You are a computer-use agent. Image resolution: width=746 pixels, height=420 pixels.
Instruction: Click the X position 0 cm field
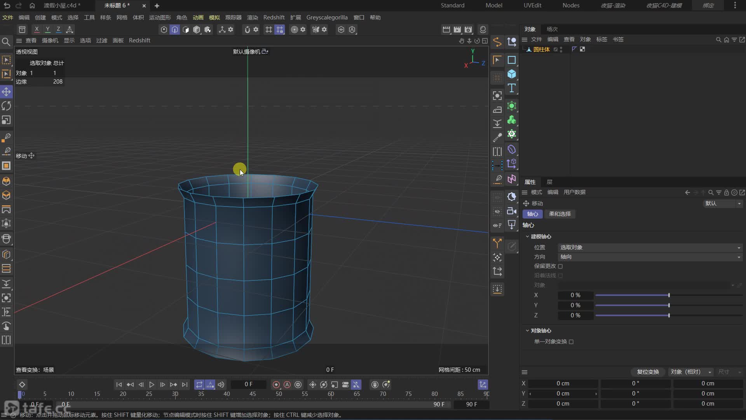pyautogui.click(x=563, y=383)
